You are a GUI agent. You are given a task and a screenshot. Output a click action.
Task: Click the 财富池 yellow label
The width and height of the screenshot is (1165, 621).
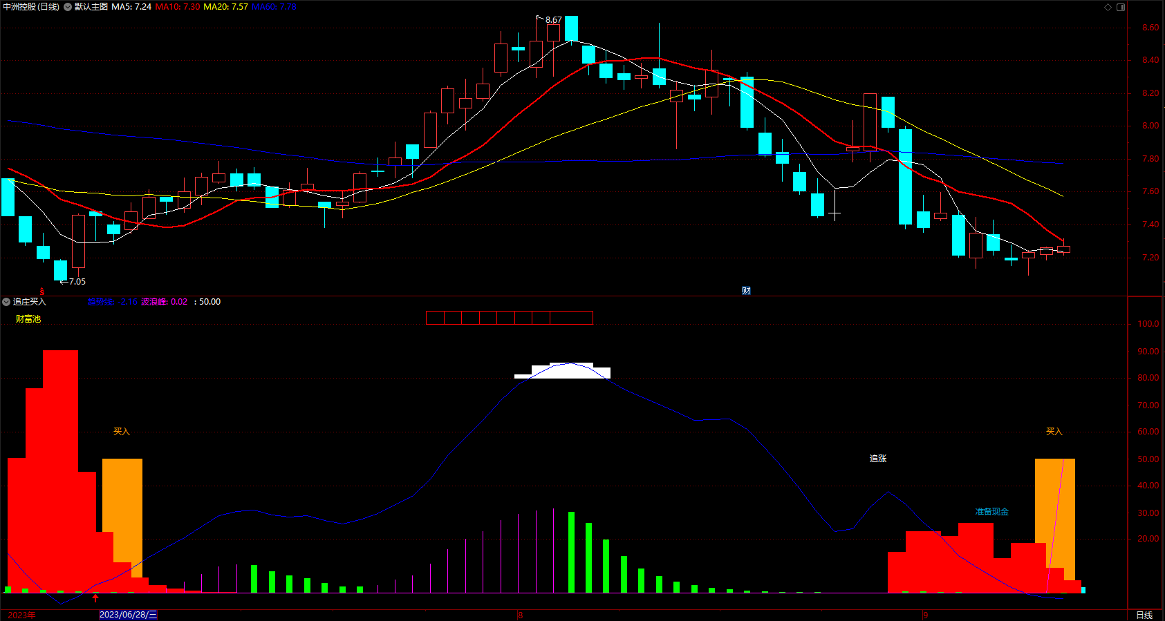[x=28, y=319]
